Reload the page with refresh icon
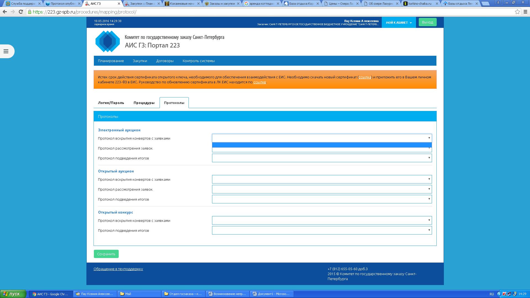530x298 pixels. [x=21, y=12]
